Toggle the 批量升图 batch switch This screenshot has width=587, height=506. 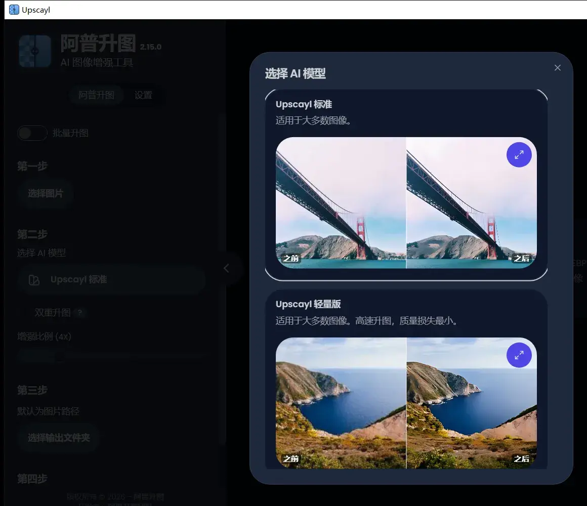pos(32,133)
